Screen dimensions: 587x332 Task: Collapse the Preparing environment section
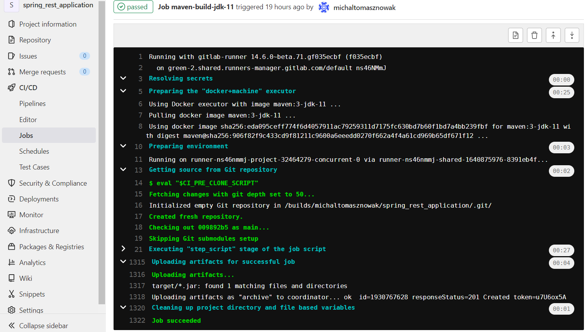tap(123, 146)
